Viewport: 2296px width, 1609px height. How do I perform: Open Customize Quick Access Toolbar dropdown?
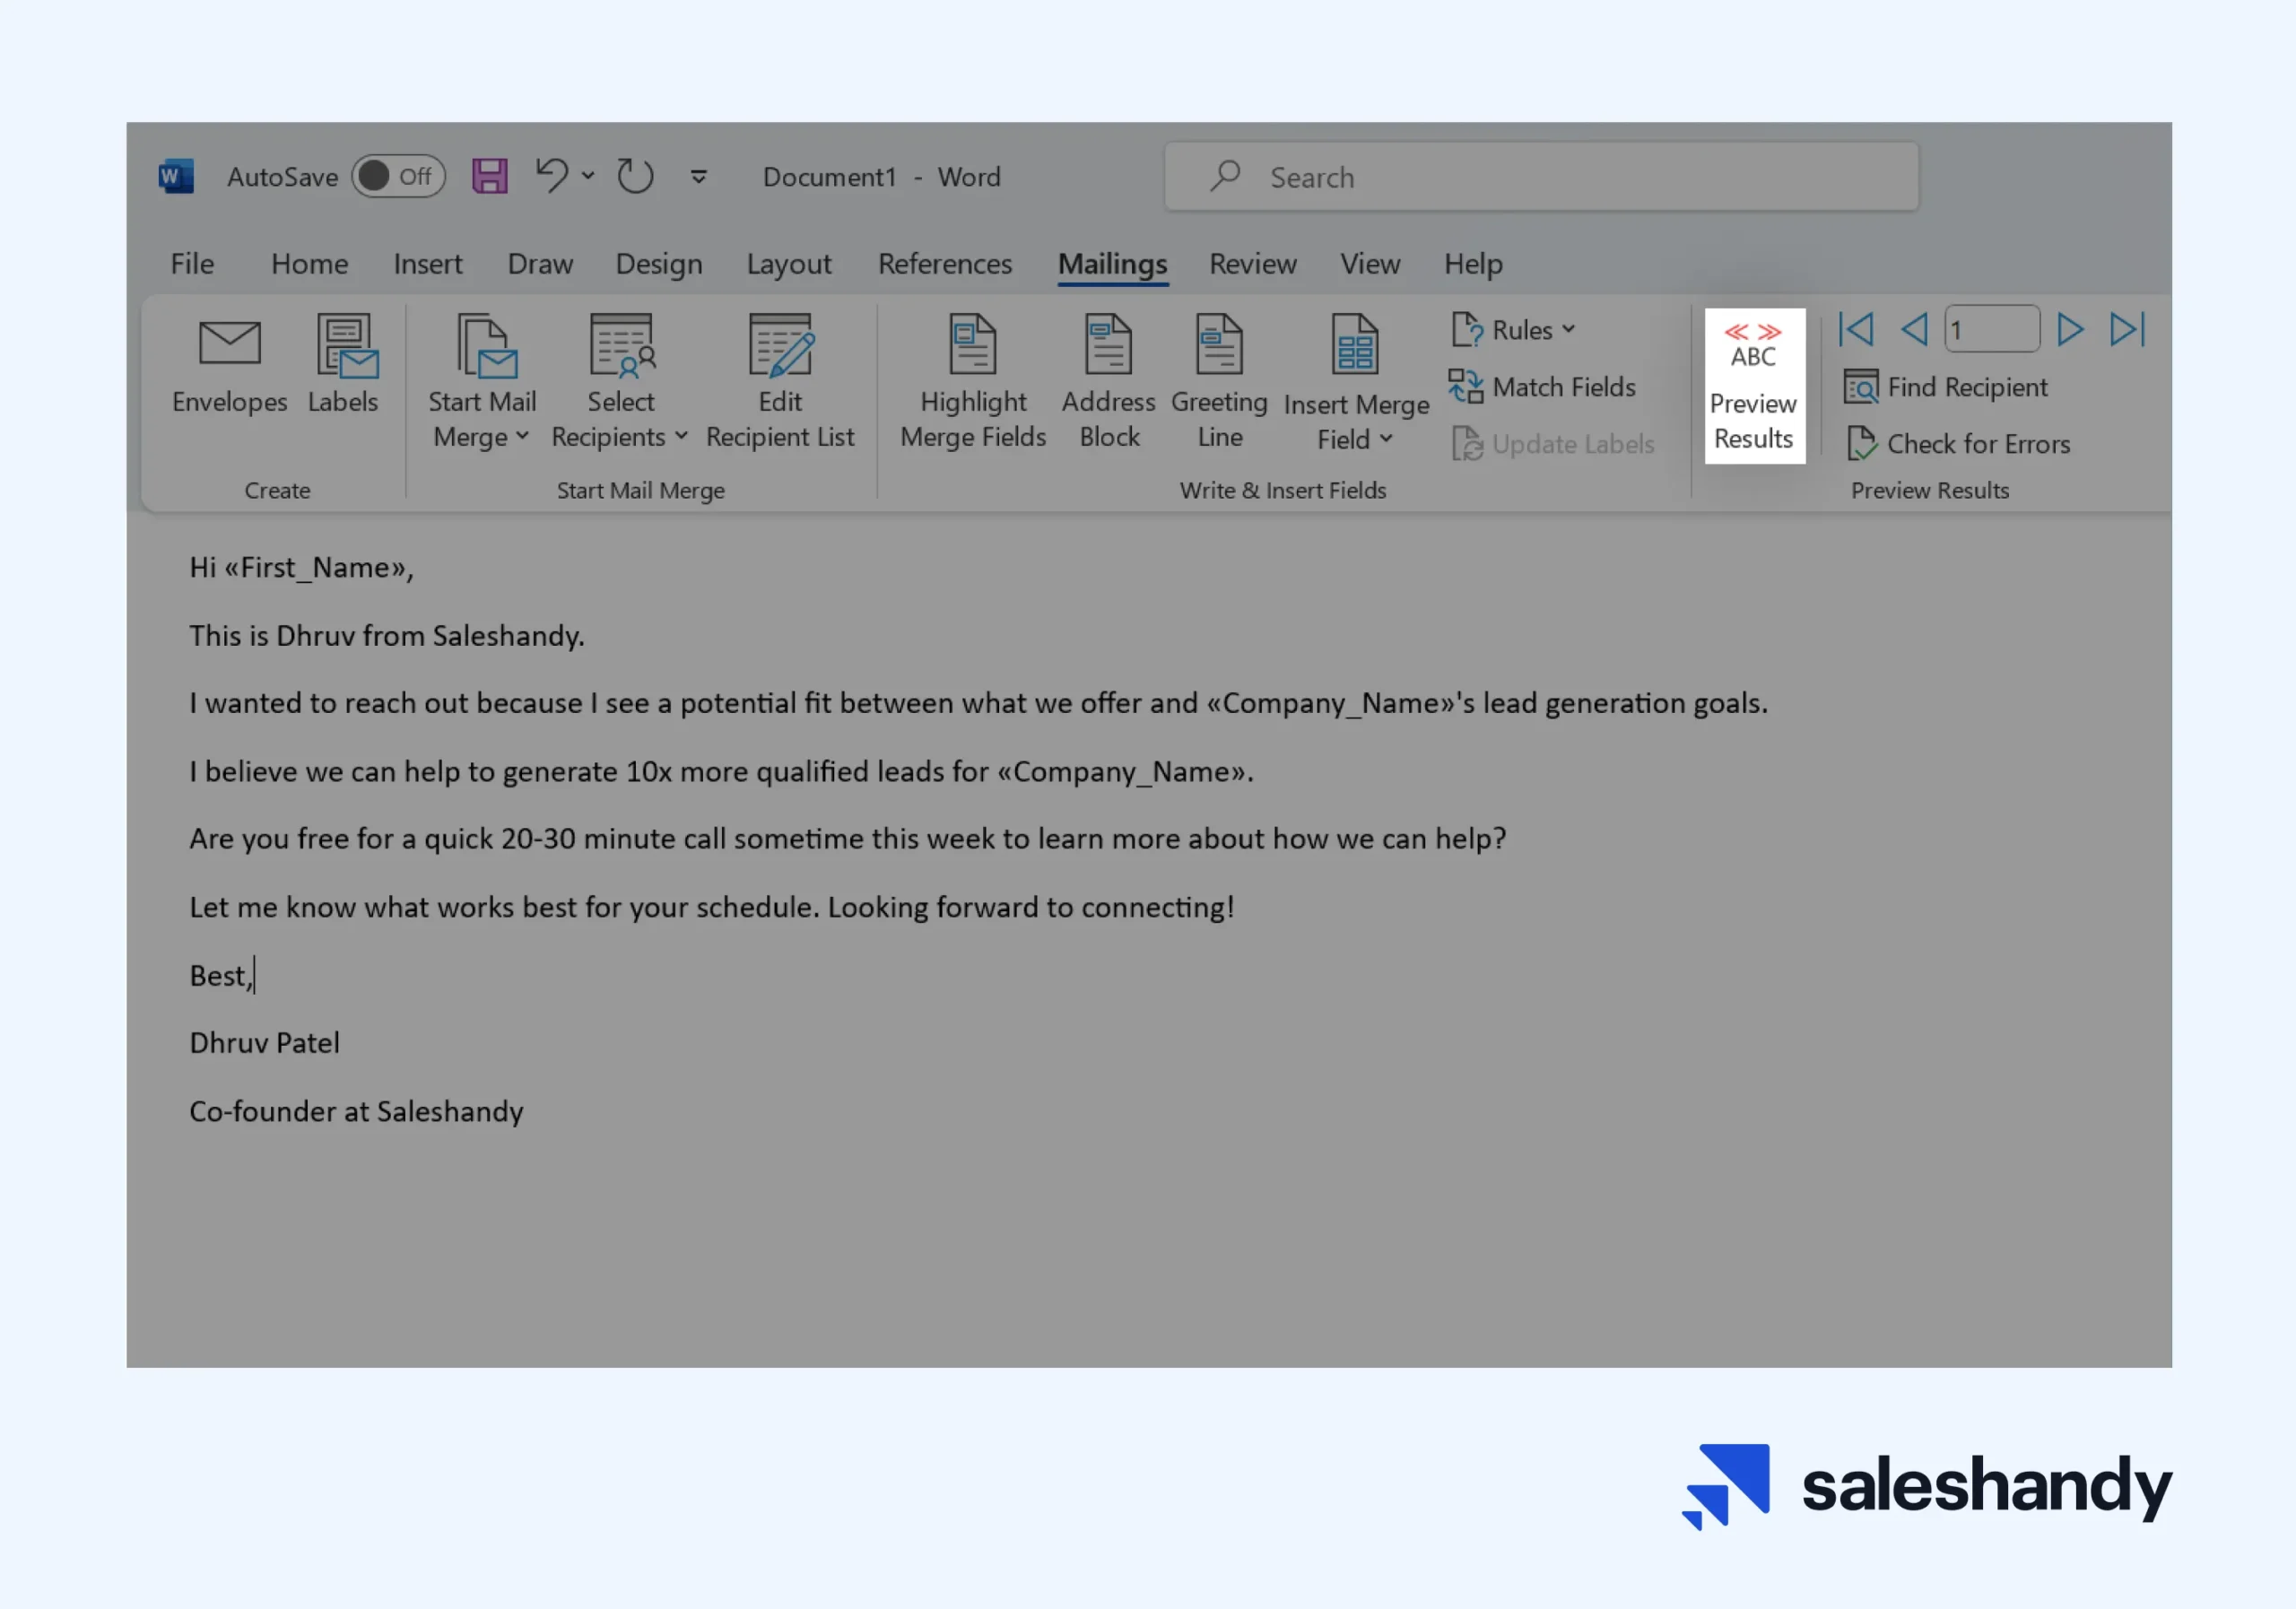pyautogui.click(x=699, y=177)
